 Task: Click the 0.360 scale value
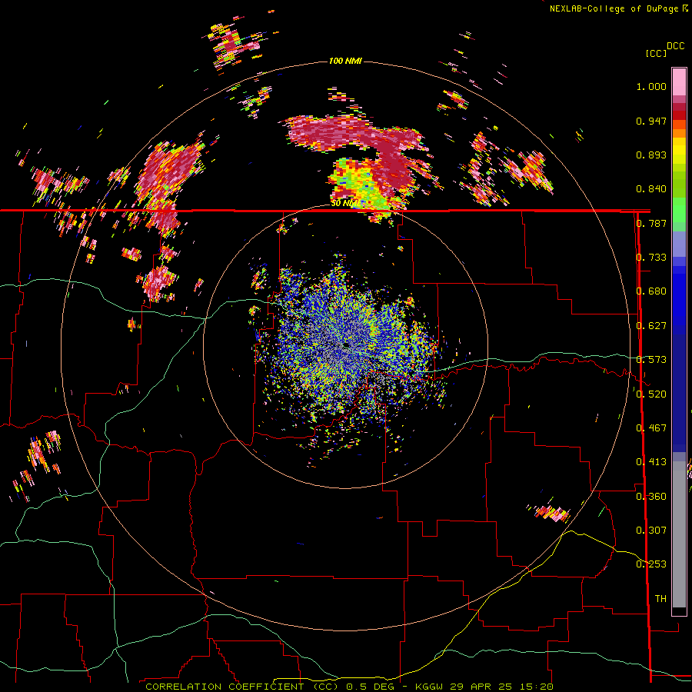651,497
